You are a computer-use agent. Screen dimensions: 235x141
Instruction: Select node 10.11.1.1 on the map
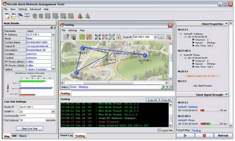[77, 73]
